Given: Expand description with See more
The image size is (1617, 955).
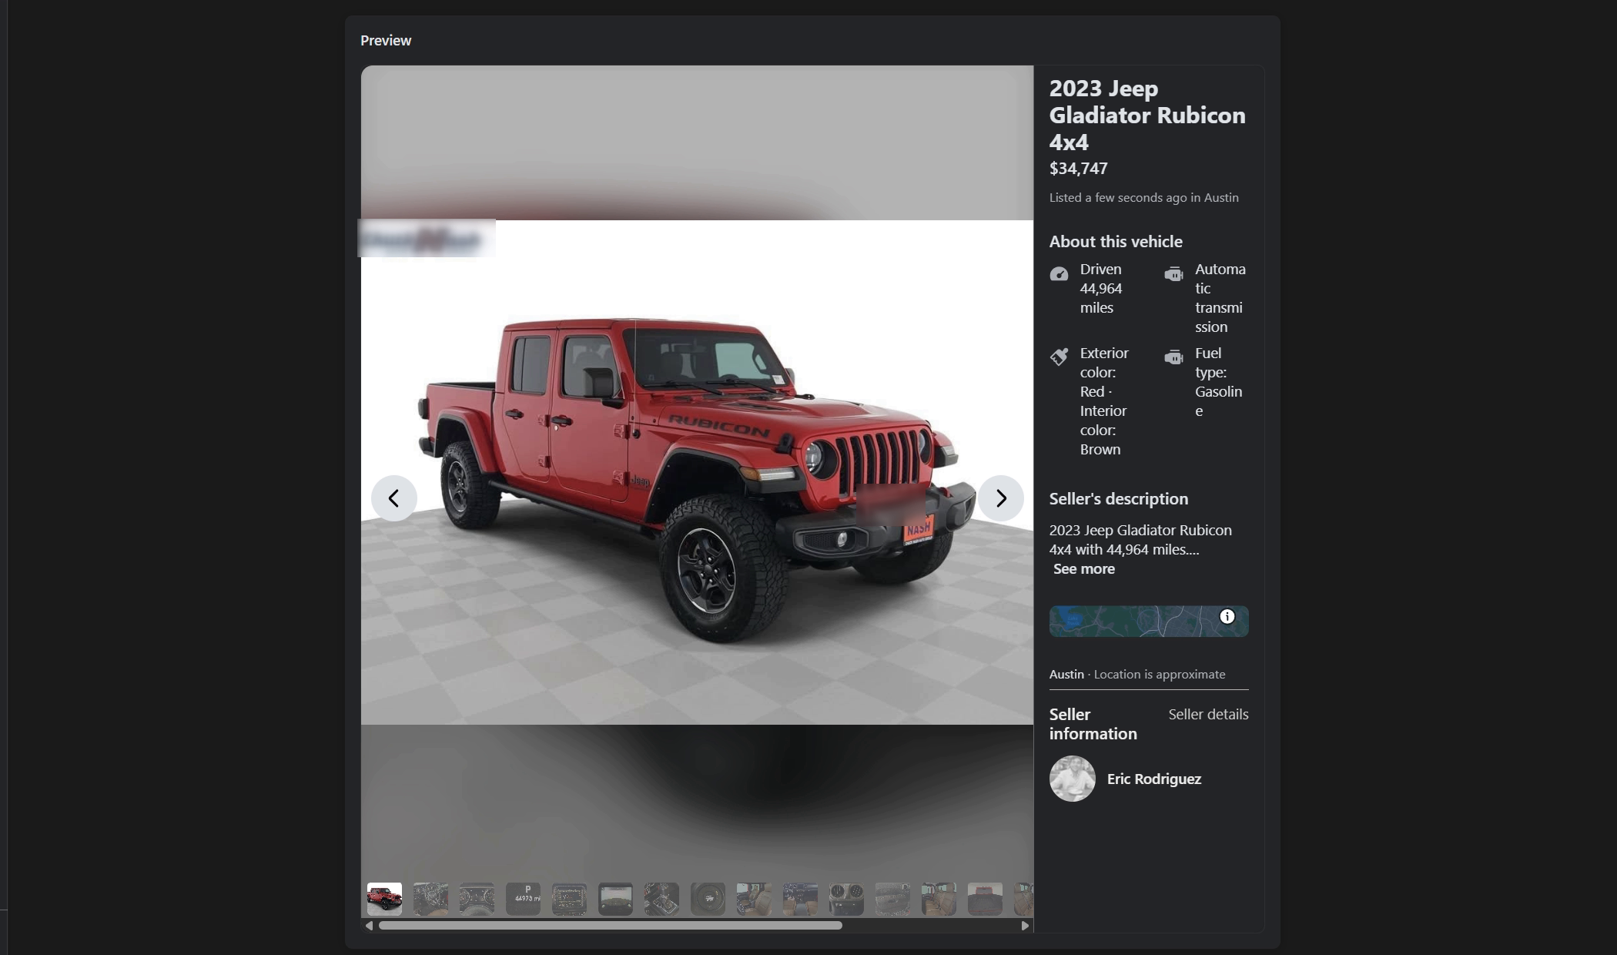Looking at the screenshot, I should click(x=1083, y=569).
